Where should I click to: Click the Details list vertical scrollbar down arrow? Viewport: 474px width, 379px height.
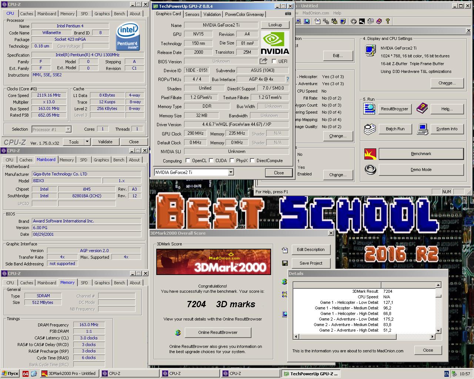[x=438, y=331]
